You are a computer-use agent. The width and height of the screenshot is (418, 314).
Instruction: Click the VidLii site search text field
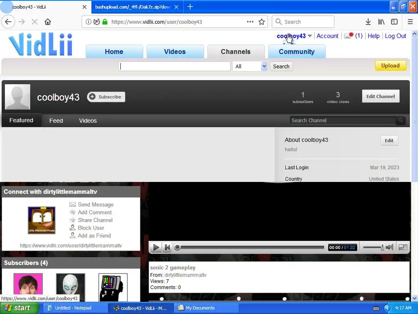tap(174, 66)
